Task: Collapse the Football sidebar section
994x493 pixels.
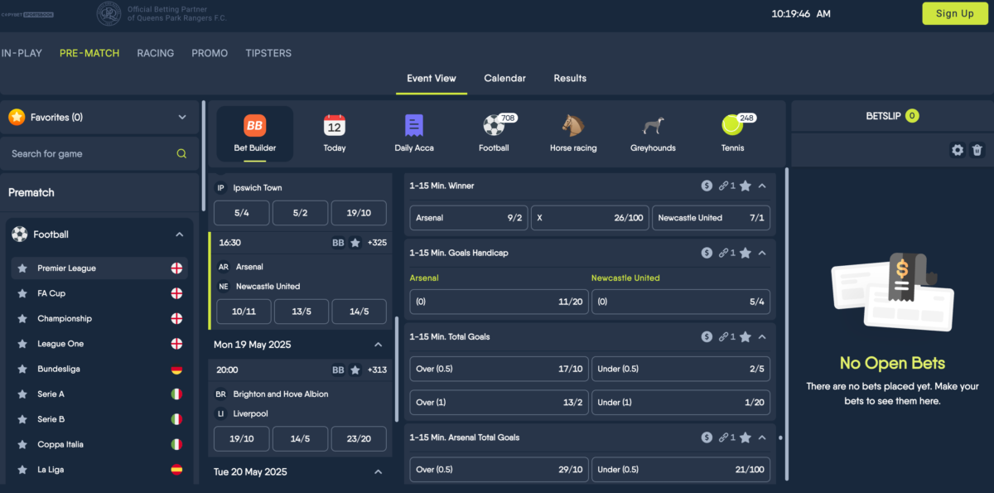Action: 179,234
